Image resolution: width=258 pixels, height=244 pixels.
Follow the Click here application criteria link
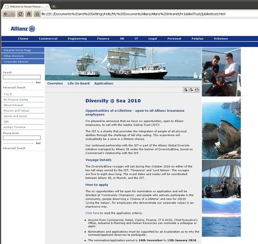tap(92, 213)
